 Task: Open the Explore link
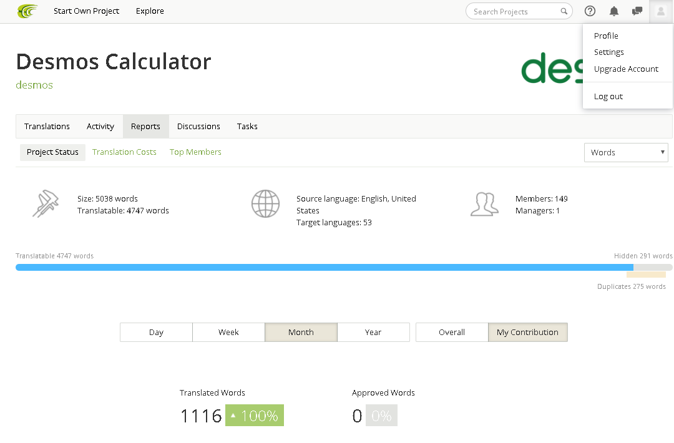pos(150,11)
